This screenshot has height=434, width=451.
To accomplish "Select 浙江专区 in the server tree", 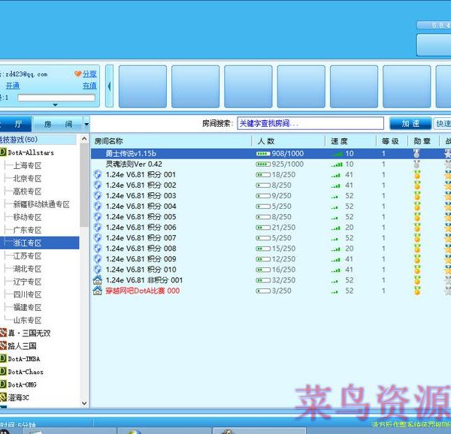I will [x=27, y=243].
